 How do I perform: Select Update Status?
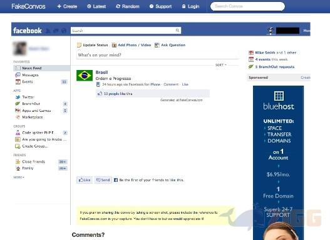[93, 45]
